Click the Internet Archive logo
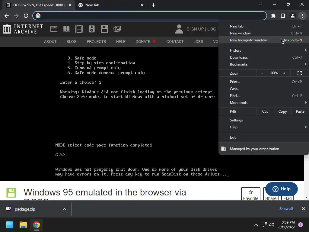The image size is (309, 232). point(23,29)
